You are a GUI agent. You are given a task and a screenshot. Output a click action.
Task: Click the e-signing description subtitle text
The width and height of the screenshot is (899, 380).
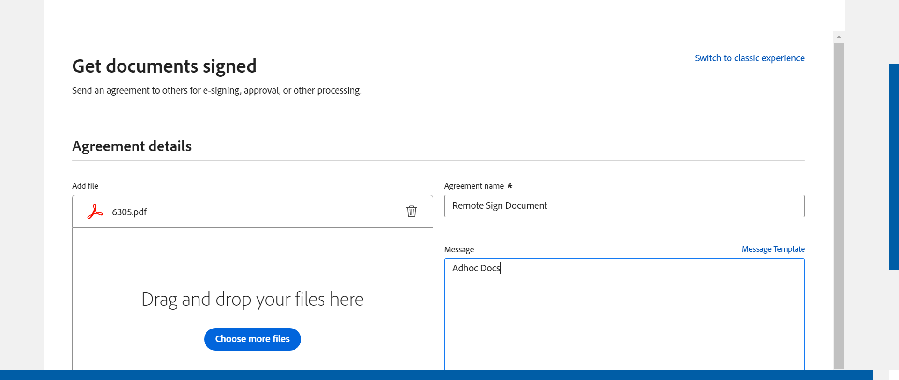pos(216,90)
